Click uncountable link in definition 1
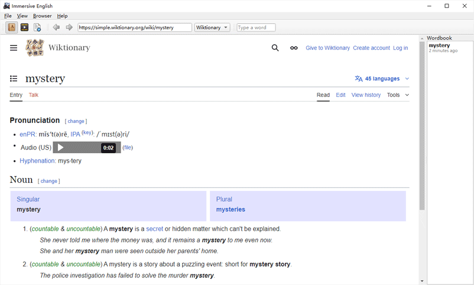 [83, 229]
